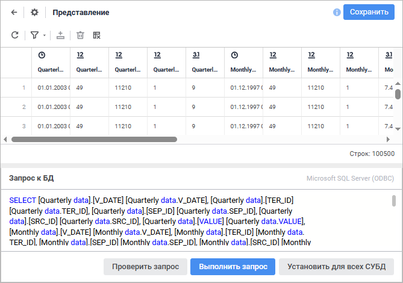Click the back arrow icon

tap(14, 12)
